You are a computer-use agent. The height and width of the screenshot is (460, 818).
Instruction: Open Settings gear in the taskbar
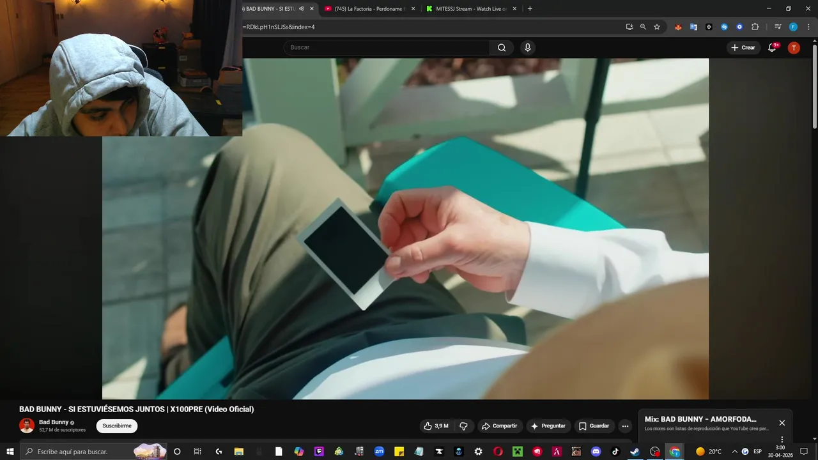(x=478, y=452)
